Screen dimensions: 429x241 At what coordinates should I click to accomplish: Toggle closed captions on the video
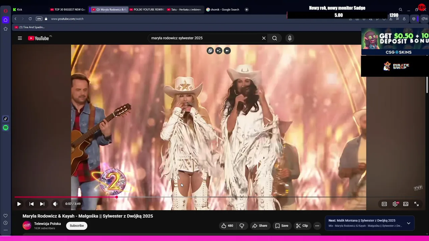[384, 204]
